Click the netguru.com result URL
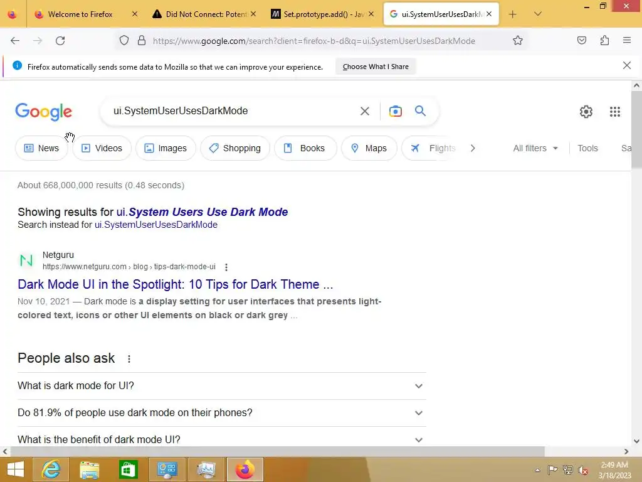 [x=129, y=267]
